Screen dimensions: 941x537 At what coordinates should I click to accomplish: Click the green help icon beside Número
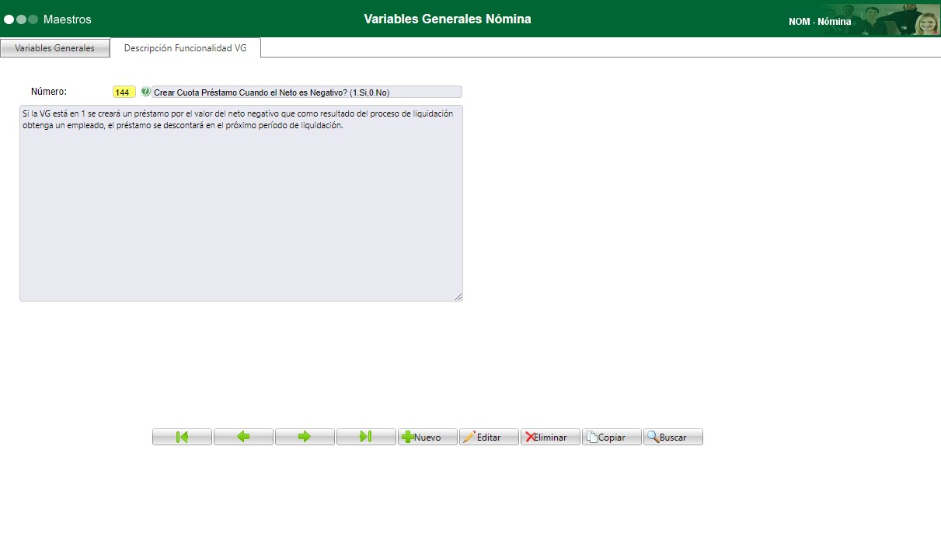[x=145, y=92]
